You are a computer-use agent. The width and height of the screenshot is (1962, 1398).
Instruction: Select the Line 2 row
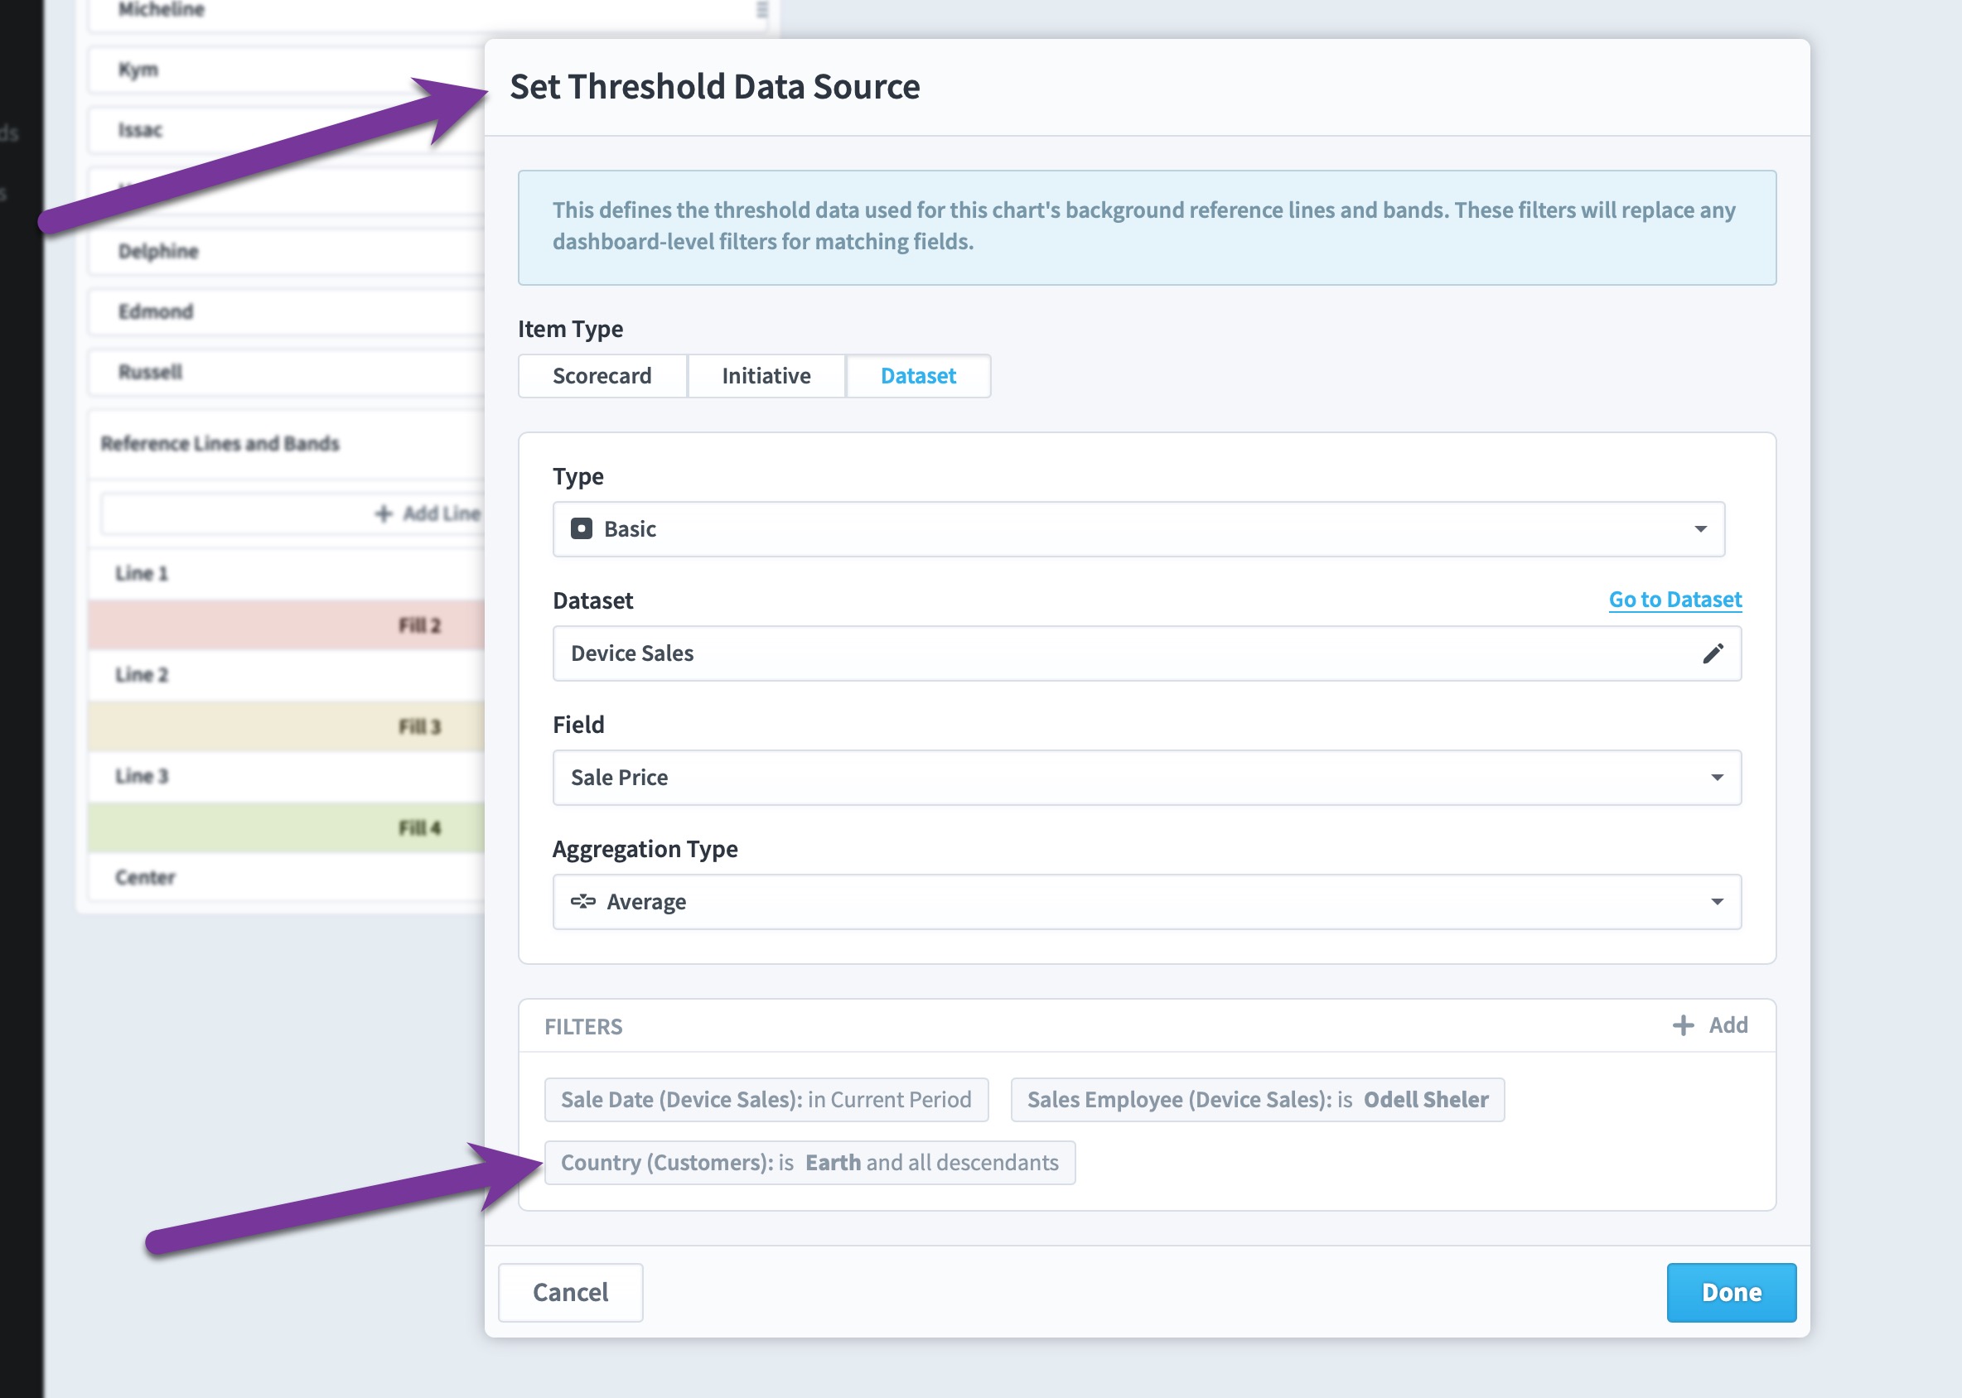coord(287,675)
